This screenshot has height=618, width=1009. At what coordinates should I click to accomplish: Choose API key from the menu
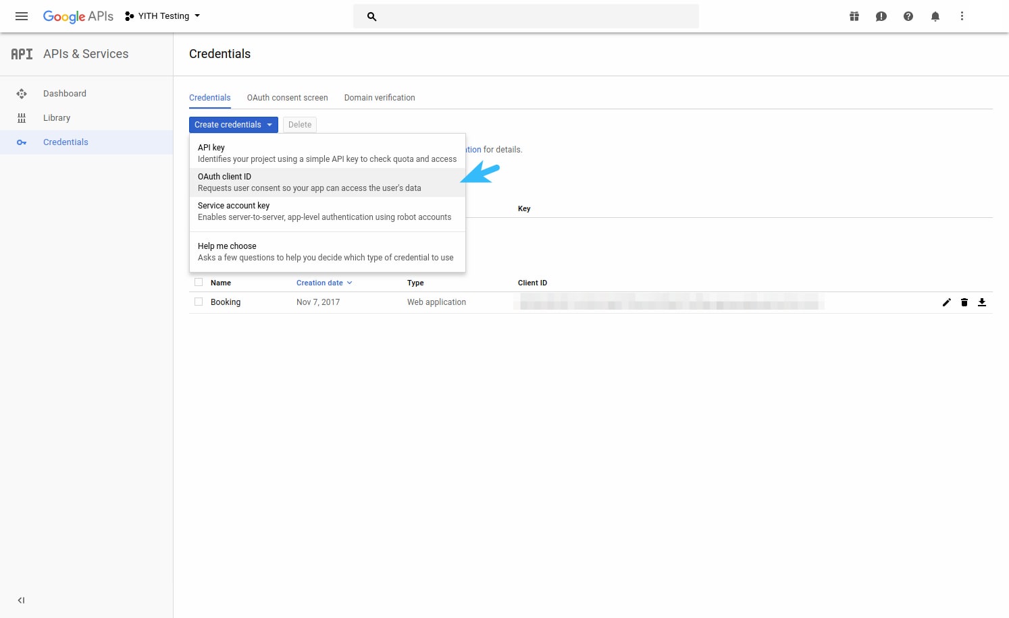pos(328,153)
